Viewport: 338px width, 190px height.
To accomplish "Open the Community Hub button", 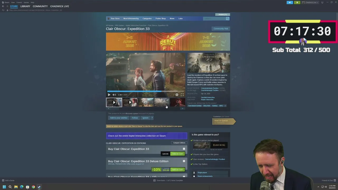I will 221,28.
